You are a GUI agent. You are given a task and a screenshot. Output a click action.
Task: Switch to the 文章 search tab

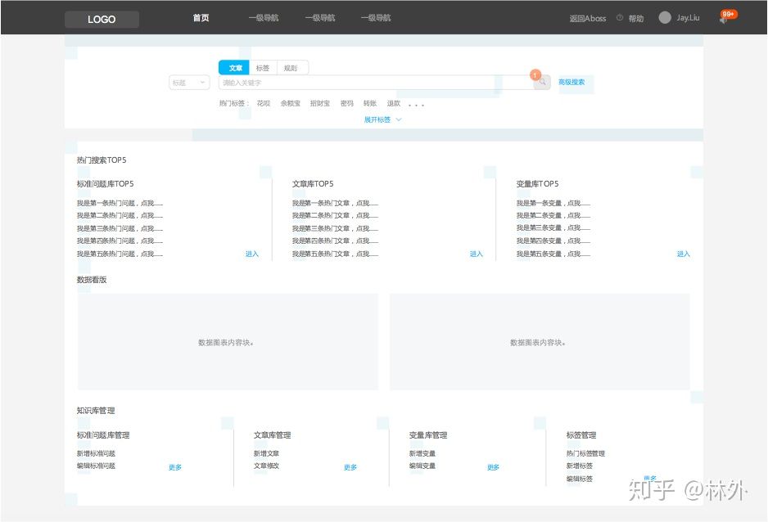coord(234,68)
